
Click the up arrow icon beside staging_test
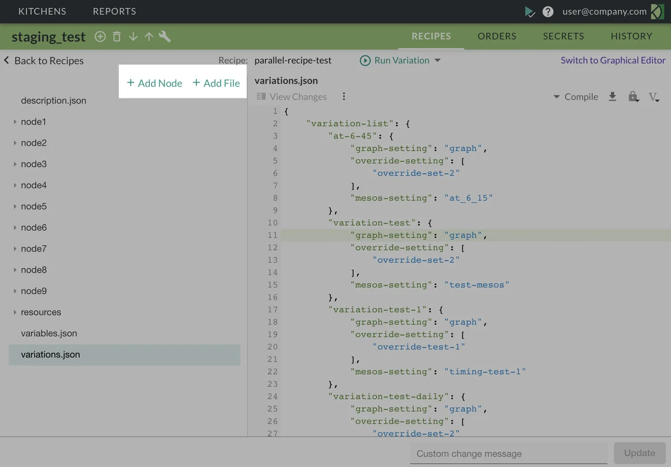(x=149, y=37)
